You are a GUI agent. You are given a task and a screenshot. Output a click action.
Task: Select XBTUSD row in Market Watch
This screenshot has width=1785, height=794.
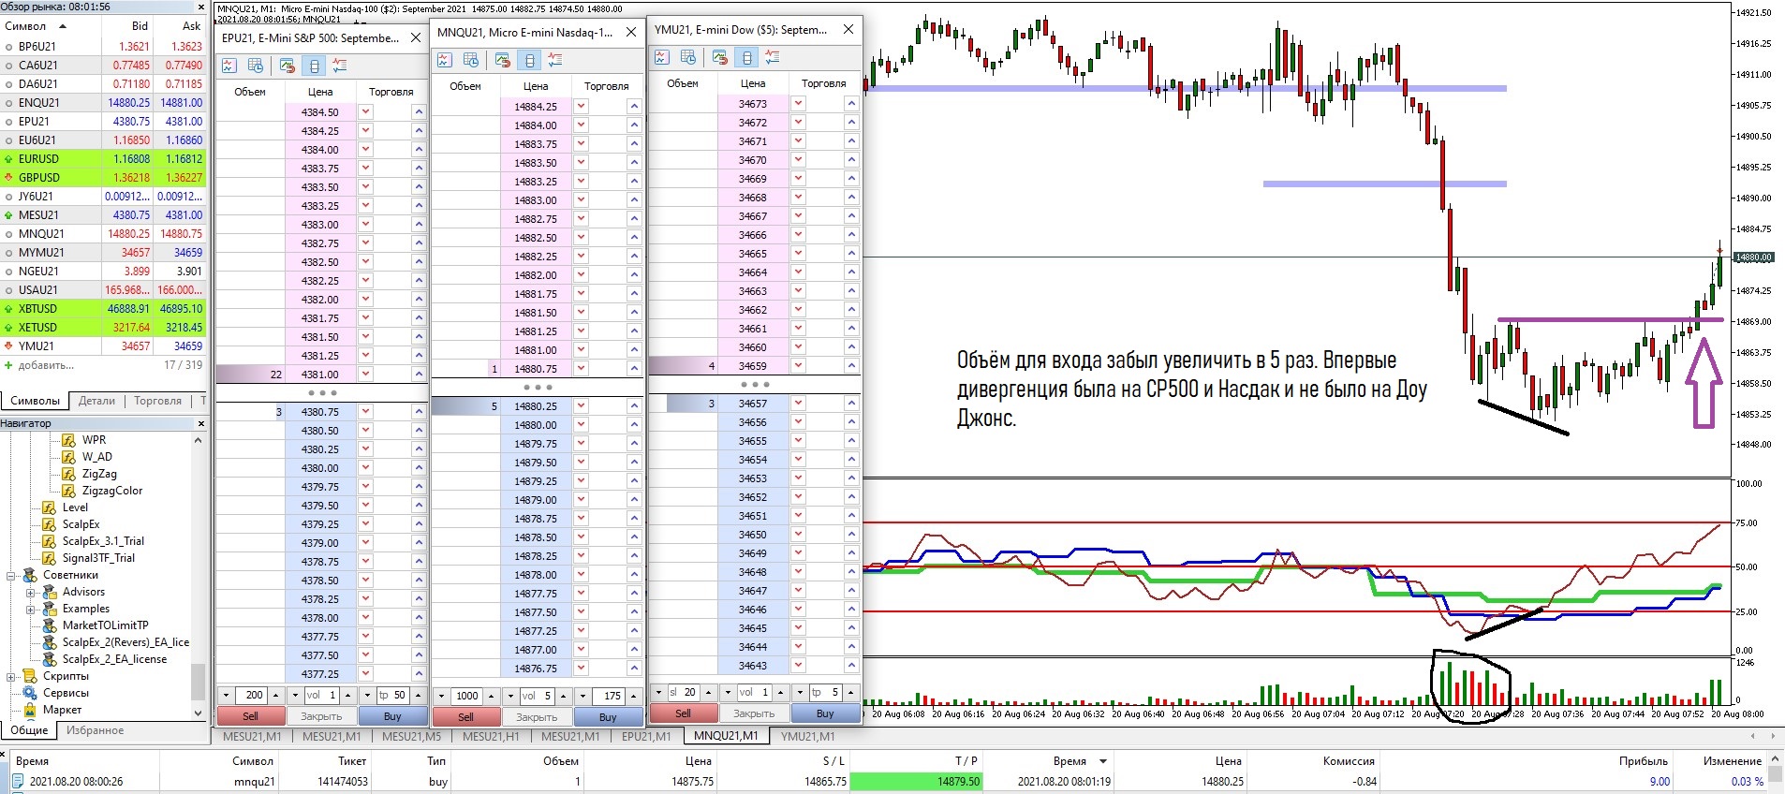point(102,309)
